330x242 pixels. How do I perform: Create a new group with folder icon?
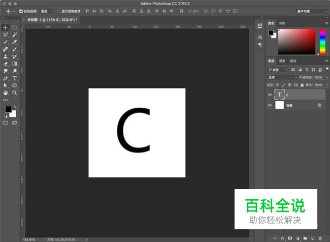click(x=305, y=238)
